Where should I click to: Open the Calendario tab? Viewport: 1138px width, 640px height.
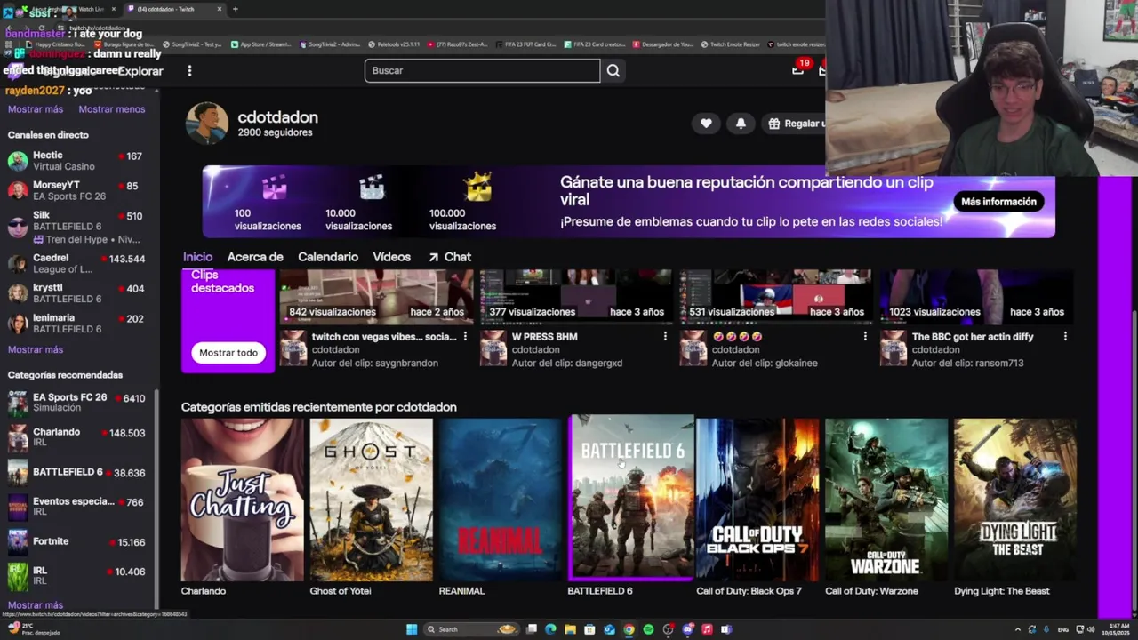(328, 257)
